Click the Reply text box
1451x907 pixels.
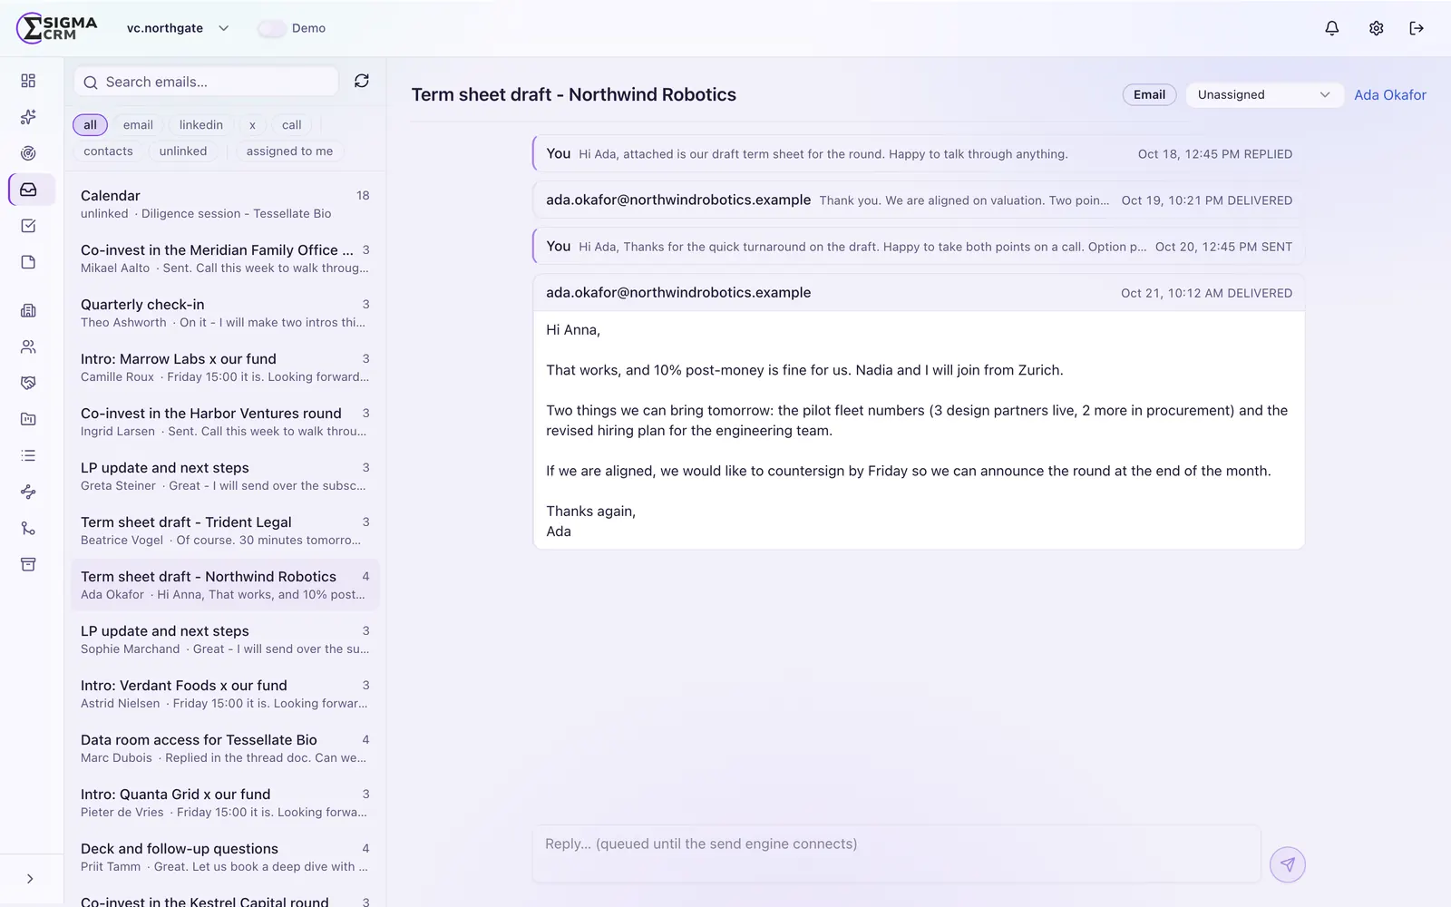(x=896, y=853)
